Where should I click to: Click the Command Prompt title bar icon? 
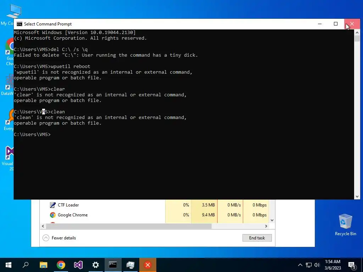pos(19,24)
